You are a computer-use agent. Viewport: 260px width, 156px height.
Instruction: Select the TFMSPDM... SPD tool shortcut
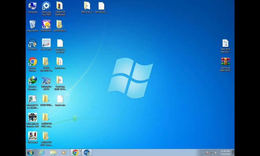click(x=46, y=26)
